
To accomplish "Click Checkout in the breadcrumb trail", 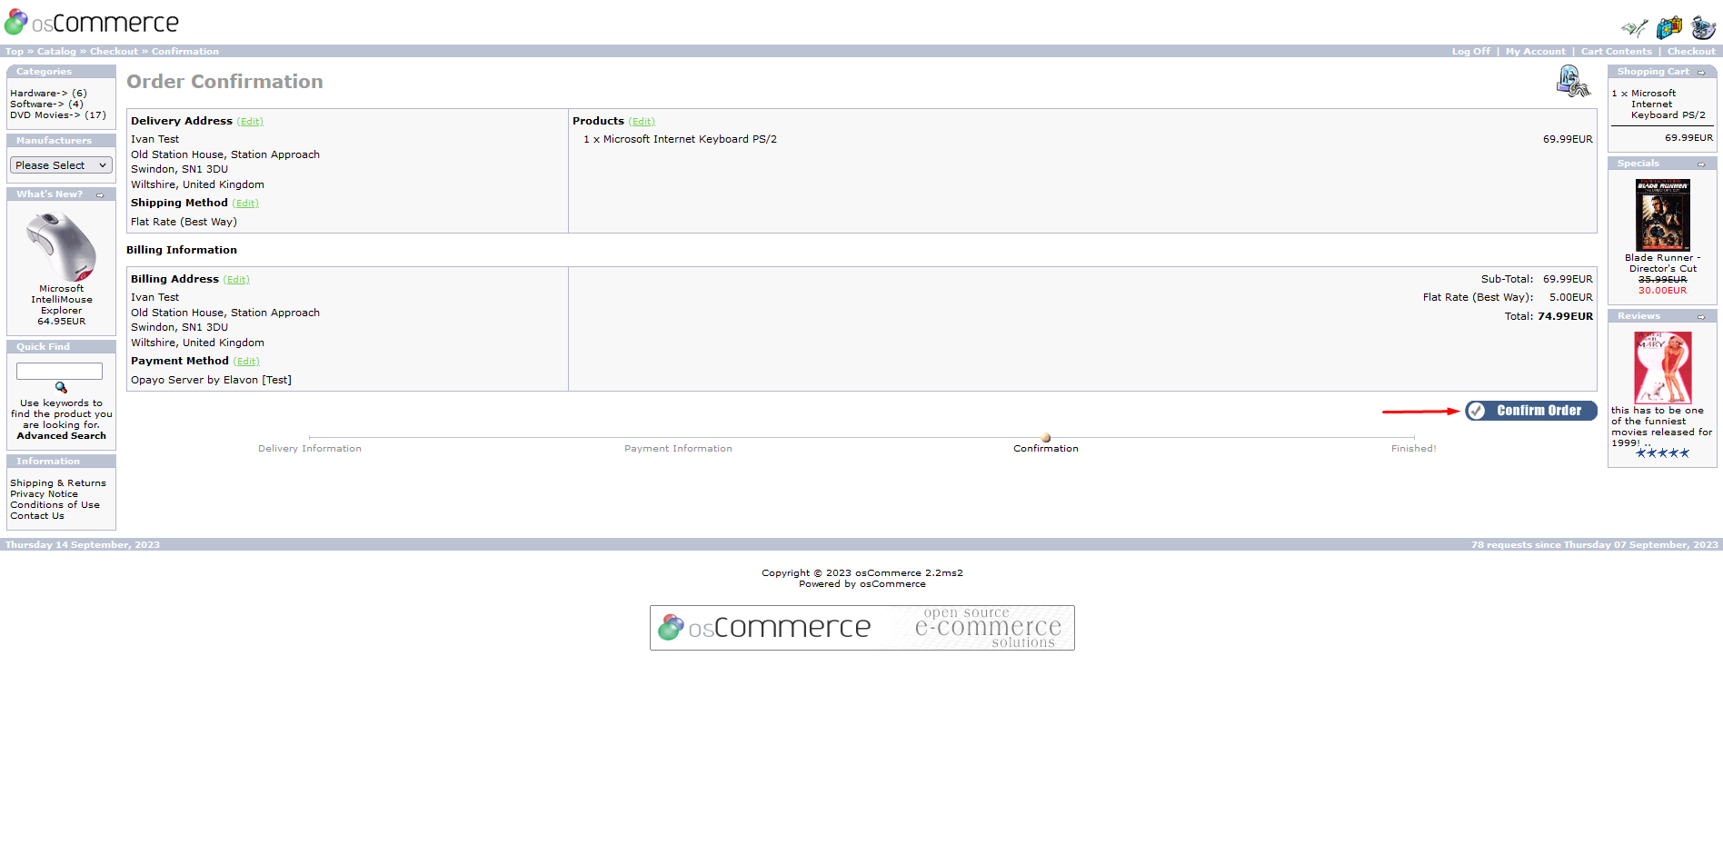I will [114, 52].
